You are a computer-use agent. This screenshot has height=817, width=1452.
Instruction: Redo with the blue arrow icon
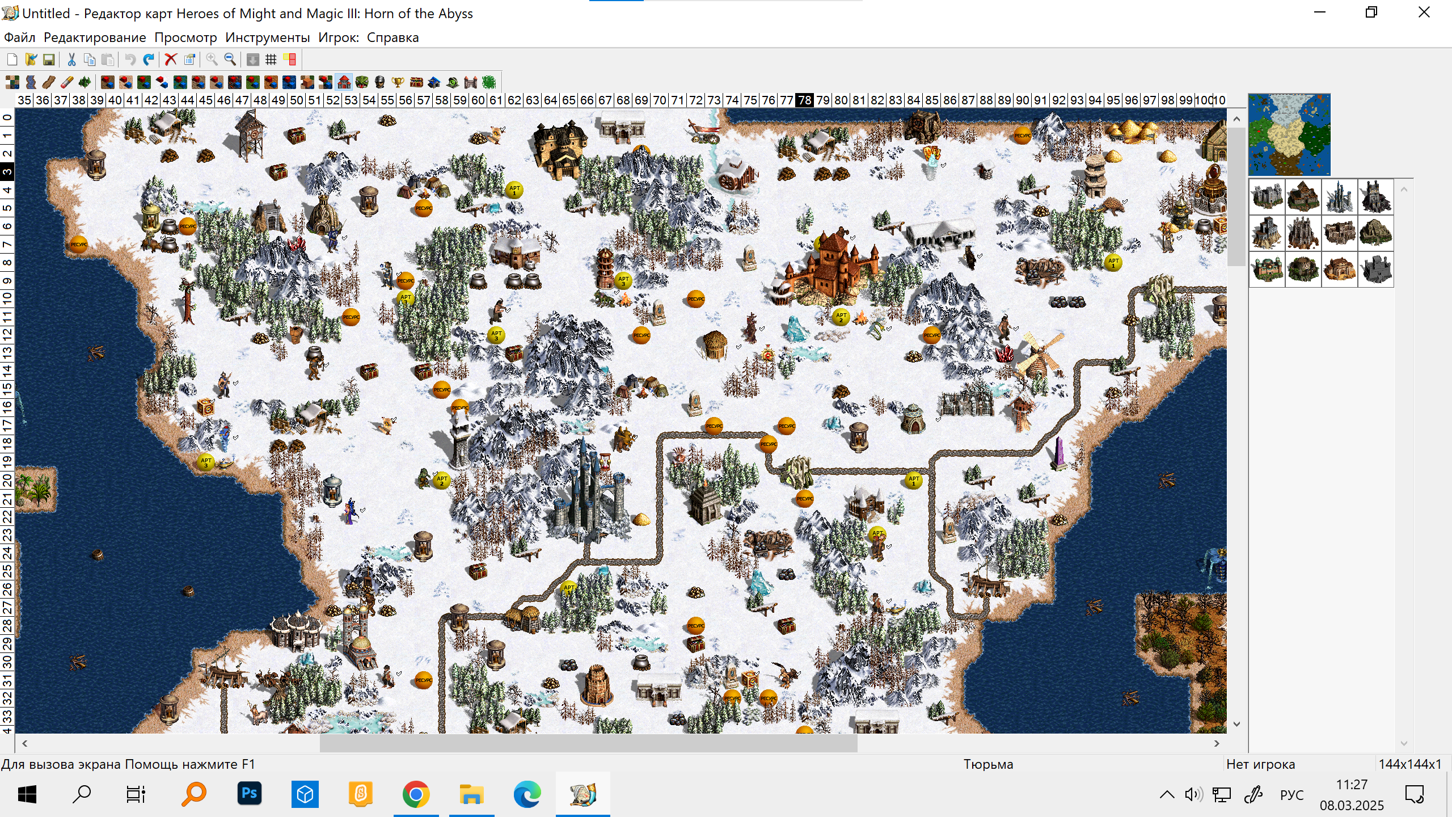coord(149,60)
